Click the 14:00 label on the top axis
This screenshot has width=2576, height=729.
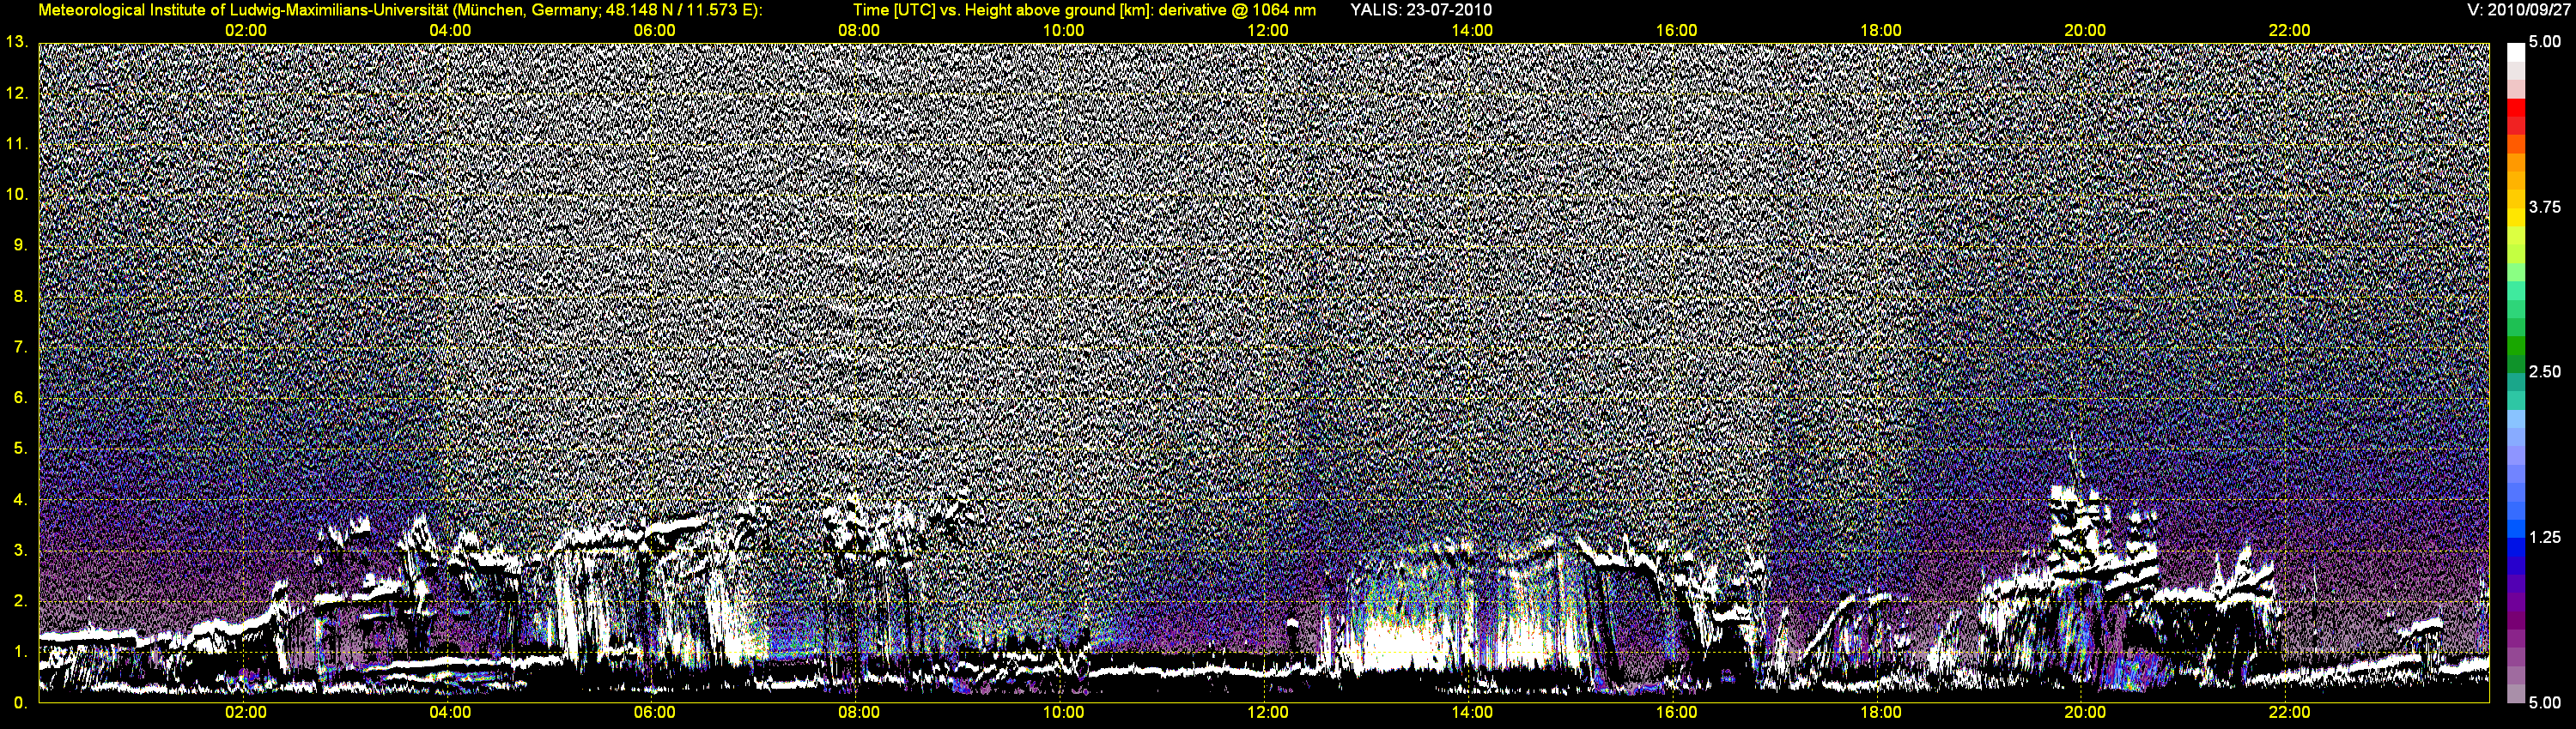(1472, 31)
